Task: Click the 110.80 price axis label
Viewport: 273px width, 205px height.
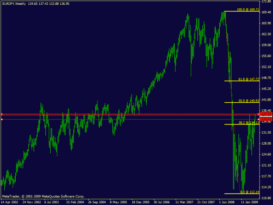Action: click(266, 198)
